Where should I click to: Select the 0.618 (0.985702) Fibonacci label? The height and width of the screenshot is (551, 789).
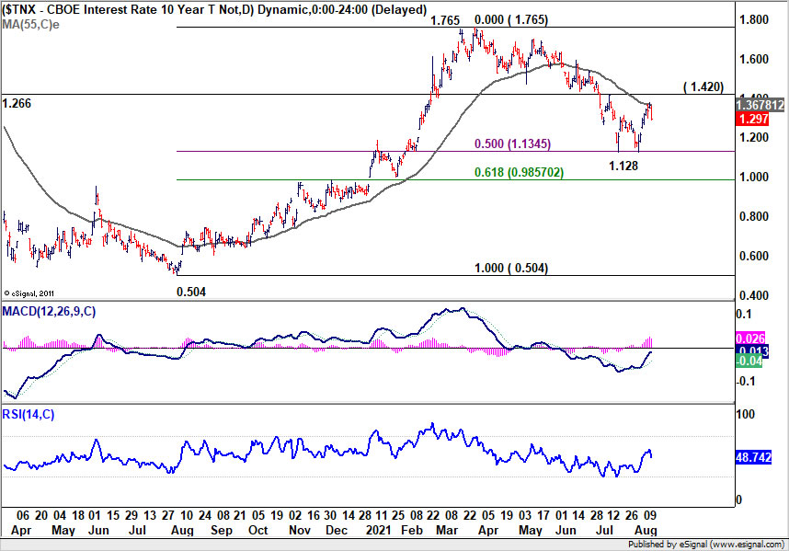[519, 173]
